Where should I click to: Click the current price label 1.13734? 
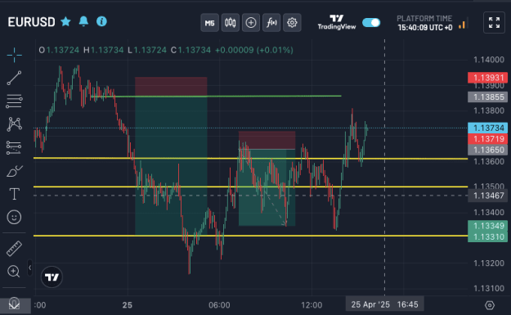[487, 128]
